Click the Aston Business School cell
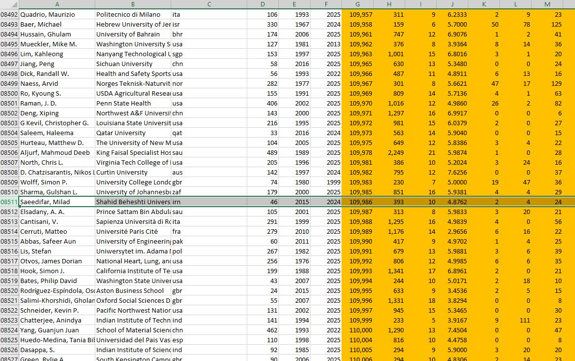The width and height of the screenshot is (575, 361). [x=132, y=290]
